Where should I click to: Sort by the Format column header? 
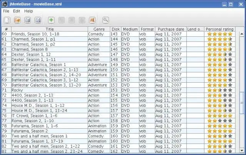[147, 29]
